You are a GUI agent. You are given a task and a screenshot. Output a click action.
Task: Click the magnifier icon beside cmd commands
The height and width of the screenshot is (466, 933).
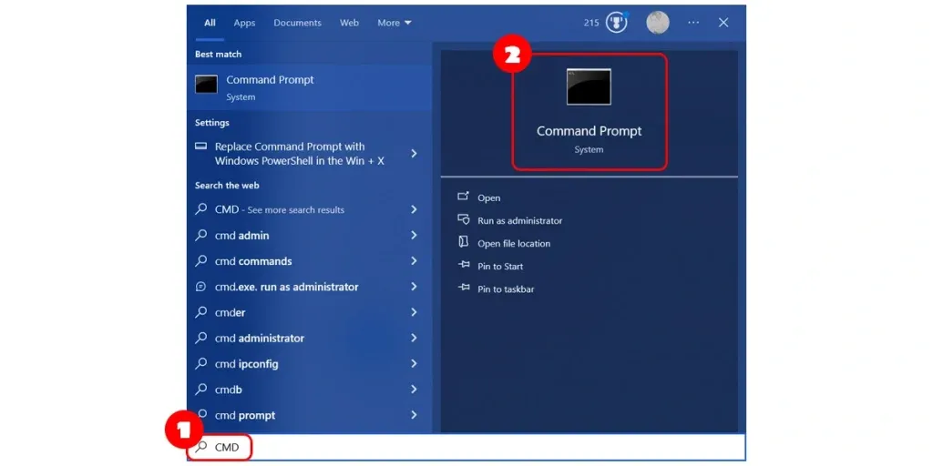coord(201,260)
